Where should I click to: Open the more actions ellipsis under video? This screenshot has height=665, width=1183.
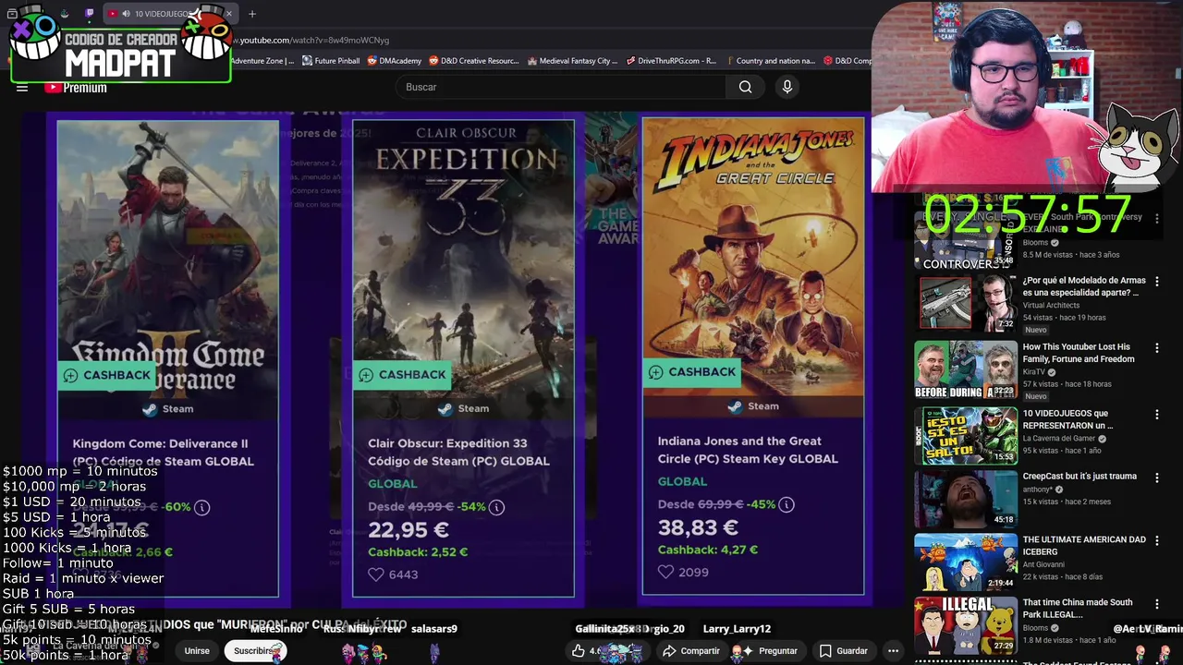[893, 651]
